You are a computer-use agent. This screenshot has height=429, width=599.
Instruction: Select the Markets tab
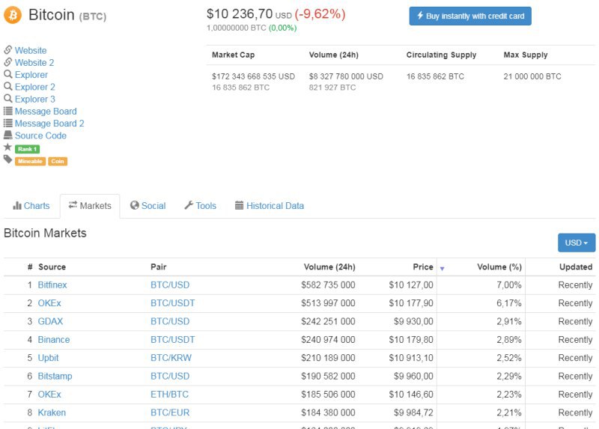coord(90,206)
